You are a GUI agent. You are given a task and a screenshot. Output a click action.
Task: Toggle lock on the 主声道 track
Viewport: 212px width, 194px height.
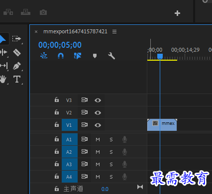57,189
